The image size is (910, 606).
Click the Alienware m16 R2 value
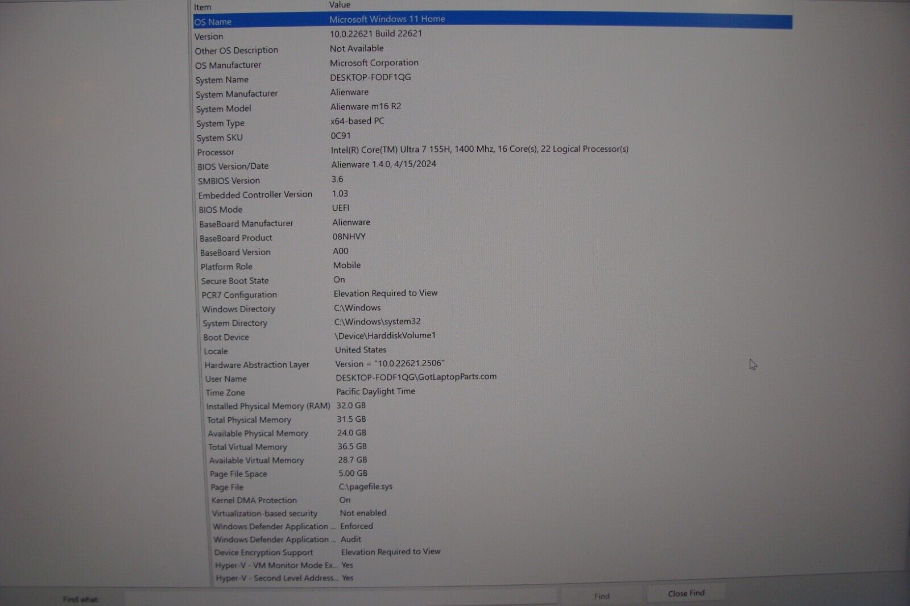(x=366, y=106)
